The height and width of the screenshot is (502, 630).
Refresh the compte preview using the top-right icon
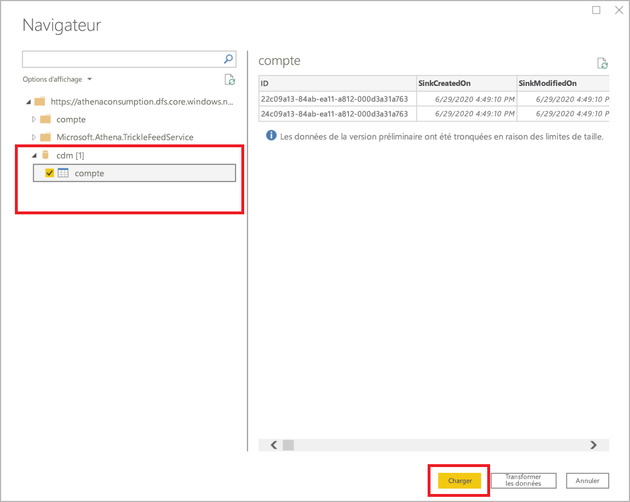pyautogui.click(x=602, y=63)
